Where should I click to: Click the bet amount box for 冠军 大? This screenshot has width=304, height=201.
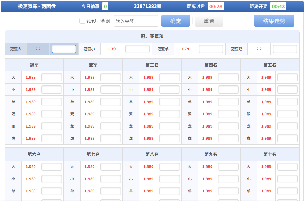[51, 77]
